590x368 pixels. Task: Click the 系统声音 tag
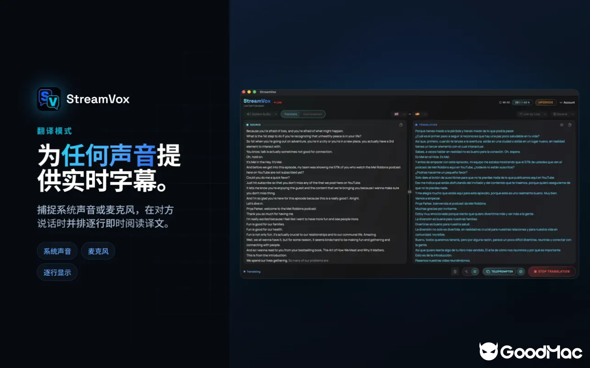[x=57, y=251]
